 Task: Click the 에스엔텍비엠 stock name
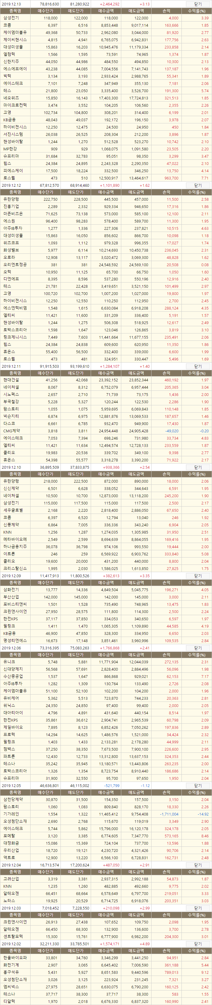(x=15, y=308)
